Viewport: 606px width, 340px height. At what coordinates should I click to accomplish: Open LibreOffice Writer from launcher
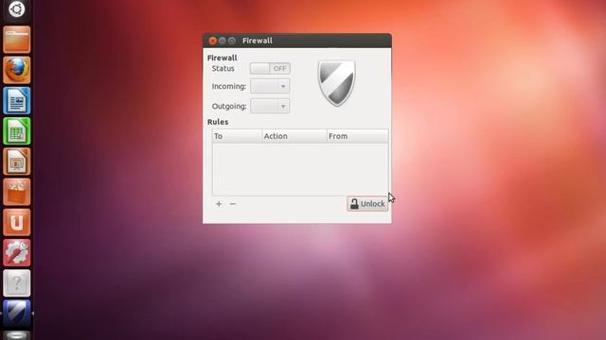point(17,101)
